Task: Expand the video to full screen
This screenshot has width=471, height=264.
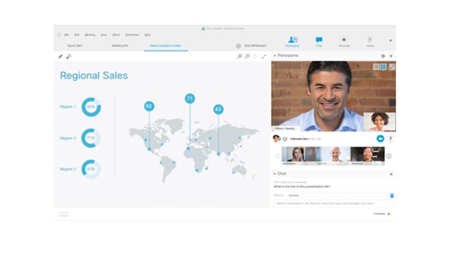Action: pyautogui.click(x=392, y=67)
